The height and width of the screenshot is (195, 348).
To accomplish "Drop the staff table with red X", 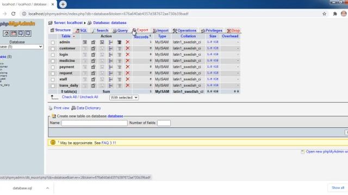I will pyautogui.click(x=128, y=79).
